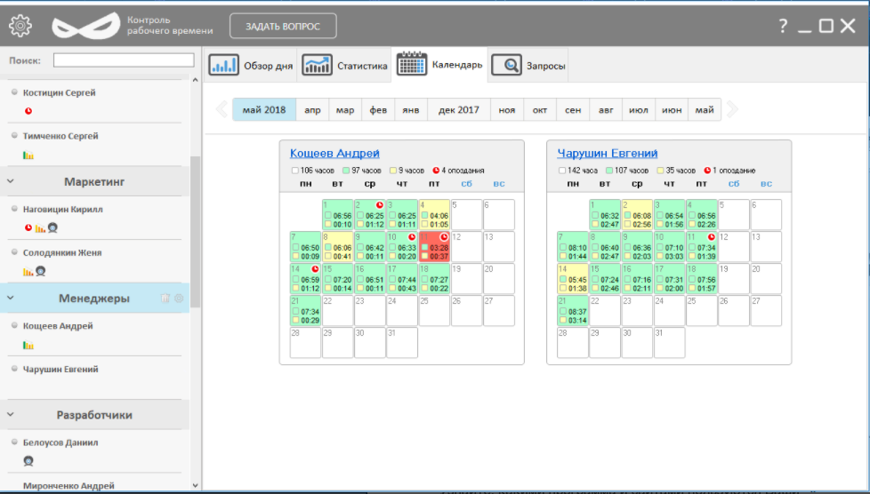Collapse the Разработчики group
870x494 pixels.
11,414
